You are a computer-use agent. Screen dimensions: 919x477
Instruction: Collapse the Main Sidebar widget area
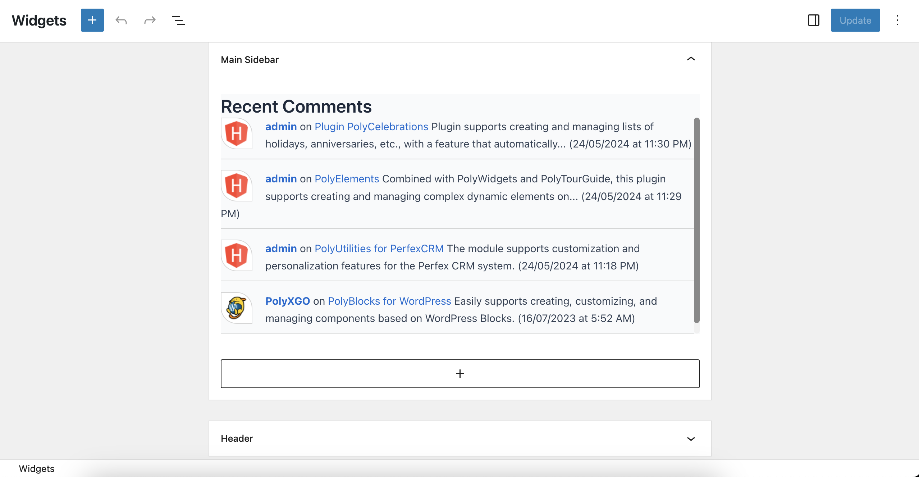(x=691, y=59)
